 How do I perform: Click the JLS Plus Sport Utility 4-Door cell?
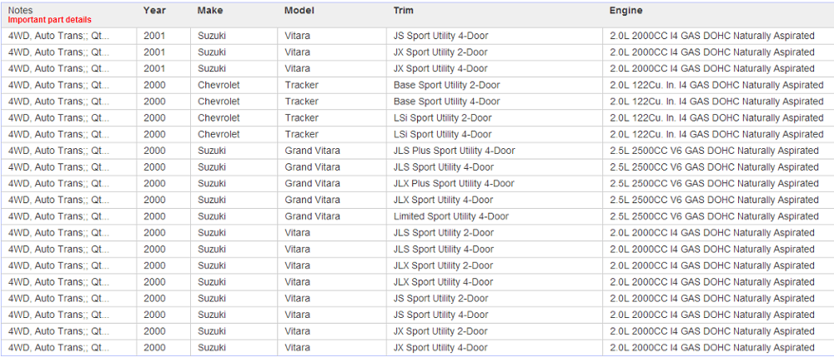click(455, 151)
